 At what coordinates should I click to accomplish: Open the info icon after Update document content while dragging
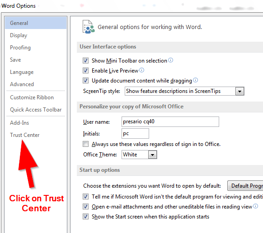click(195, 80)
